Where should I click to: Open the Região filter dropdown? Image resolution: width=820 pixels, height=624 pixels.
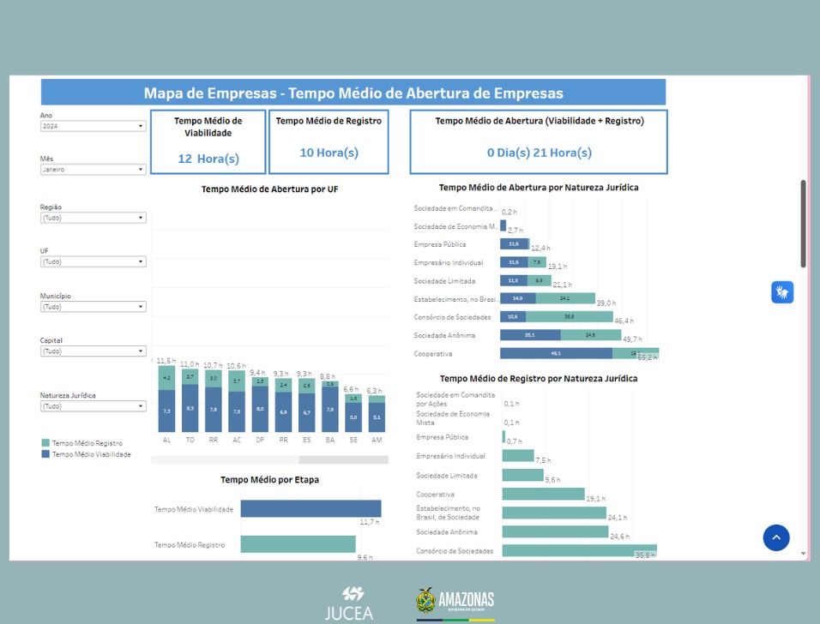[x=93, y=218]
